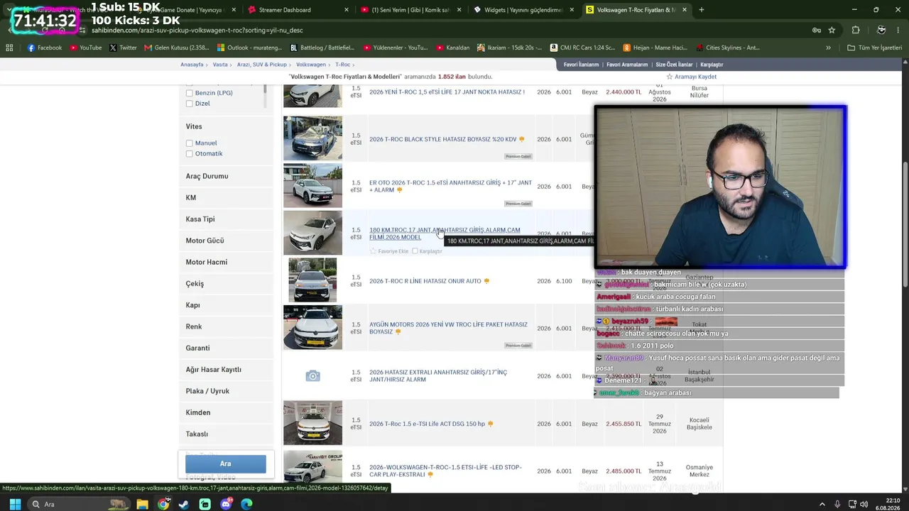Tick the Karşılaştır checkbox on hovered listing
Image resolution: width=909 pixels, height=511 pixels.
415,251
